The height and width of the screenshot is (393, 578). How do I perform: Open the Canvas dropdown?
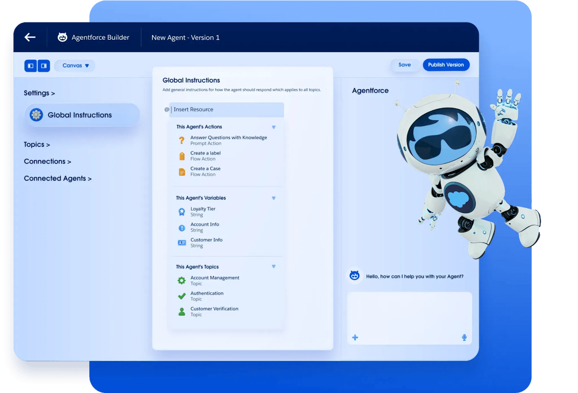tap(75, 66)
